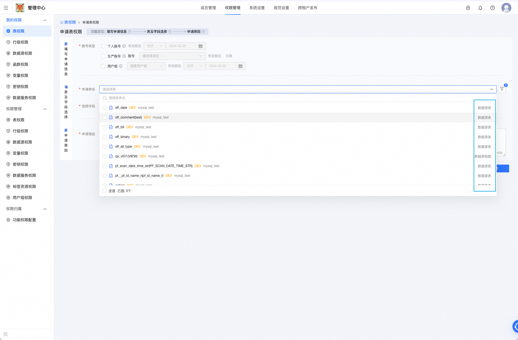518x340 pixels.
Task: Click the quick-task lightning icon in header
Action: pos(468,8)
